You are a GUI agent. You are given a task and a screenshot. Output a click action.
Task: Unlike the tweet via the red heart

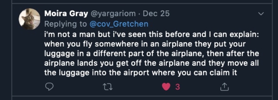166,87
